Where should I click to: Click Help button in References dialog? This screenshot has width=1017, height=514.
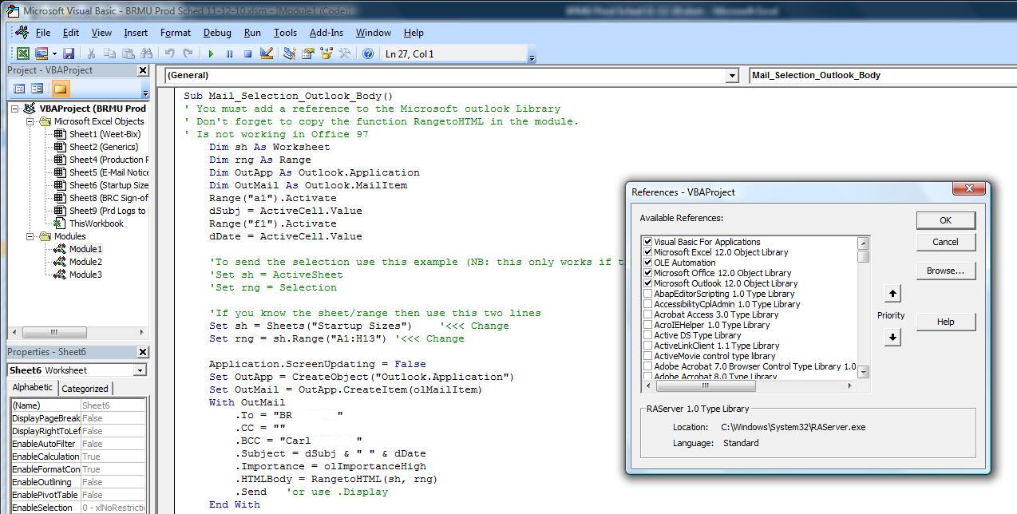pyautogui.click(x=945, y=322)
